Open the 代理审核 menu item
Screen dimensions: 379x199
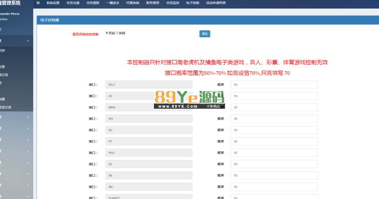pos(133,3)
